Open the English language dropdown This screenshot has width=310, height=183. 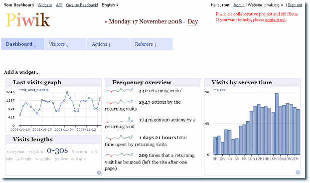(110, 5)
